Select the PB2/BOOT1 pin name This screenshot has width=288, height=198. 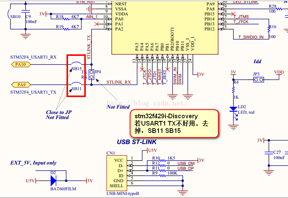[172, 39]
